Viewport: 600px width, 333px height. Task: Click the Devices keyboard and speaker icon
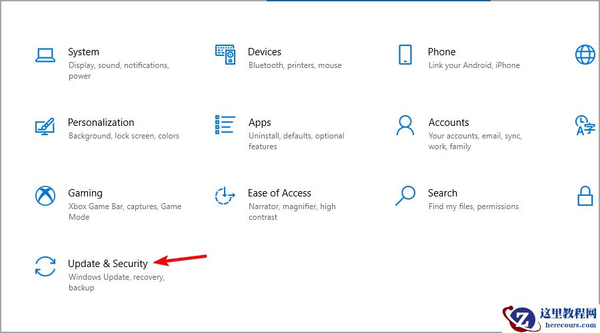point(225,55)
